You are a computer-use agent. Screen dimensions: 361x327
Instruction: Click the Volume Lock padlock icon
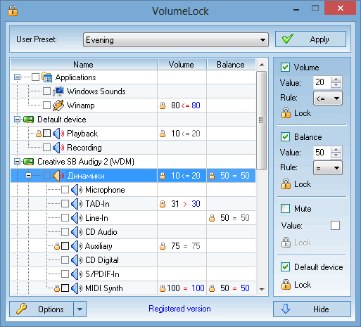[x=286, y=113]
